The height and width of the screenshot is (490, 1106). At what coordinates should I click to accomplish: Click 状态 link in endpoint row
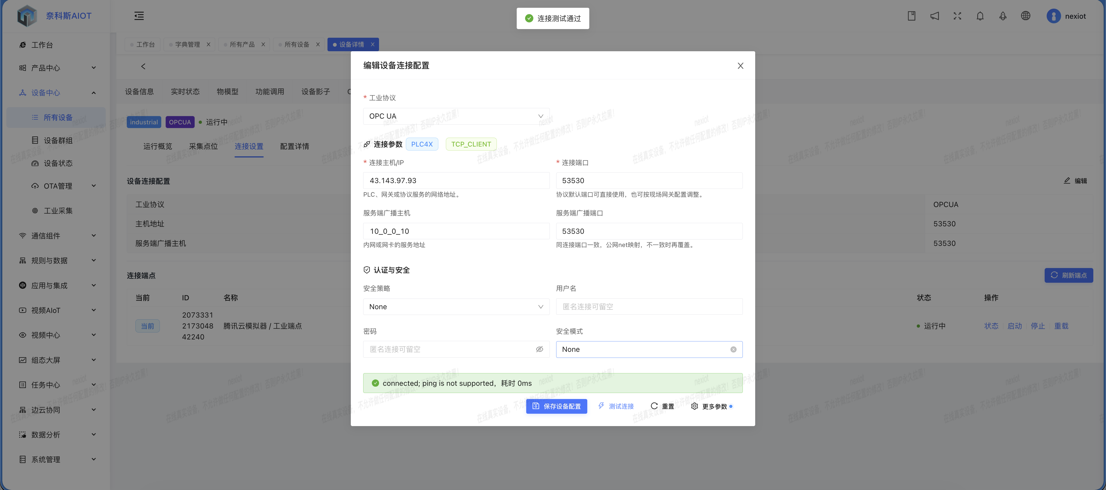(991, 326)
